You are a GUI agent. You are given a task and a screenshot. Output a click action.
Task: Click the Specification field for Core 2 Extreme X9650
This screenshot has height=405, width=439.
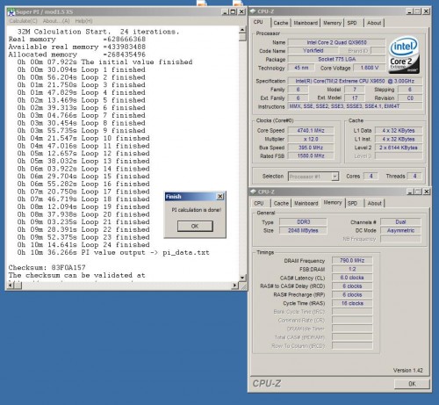(x=356, y=81)
